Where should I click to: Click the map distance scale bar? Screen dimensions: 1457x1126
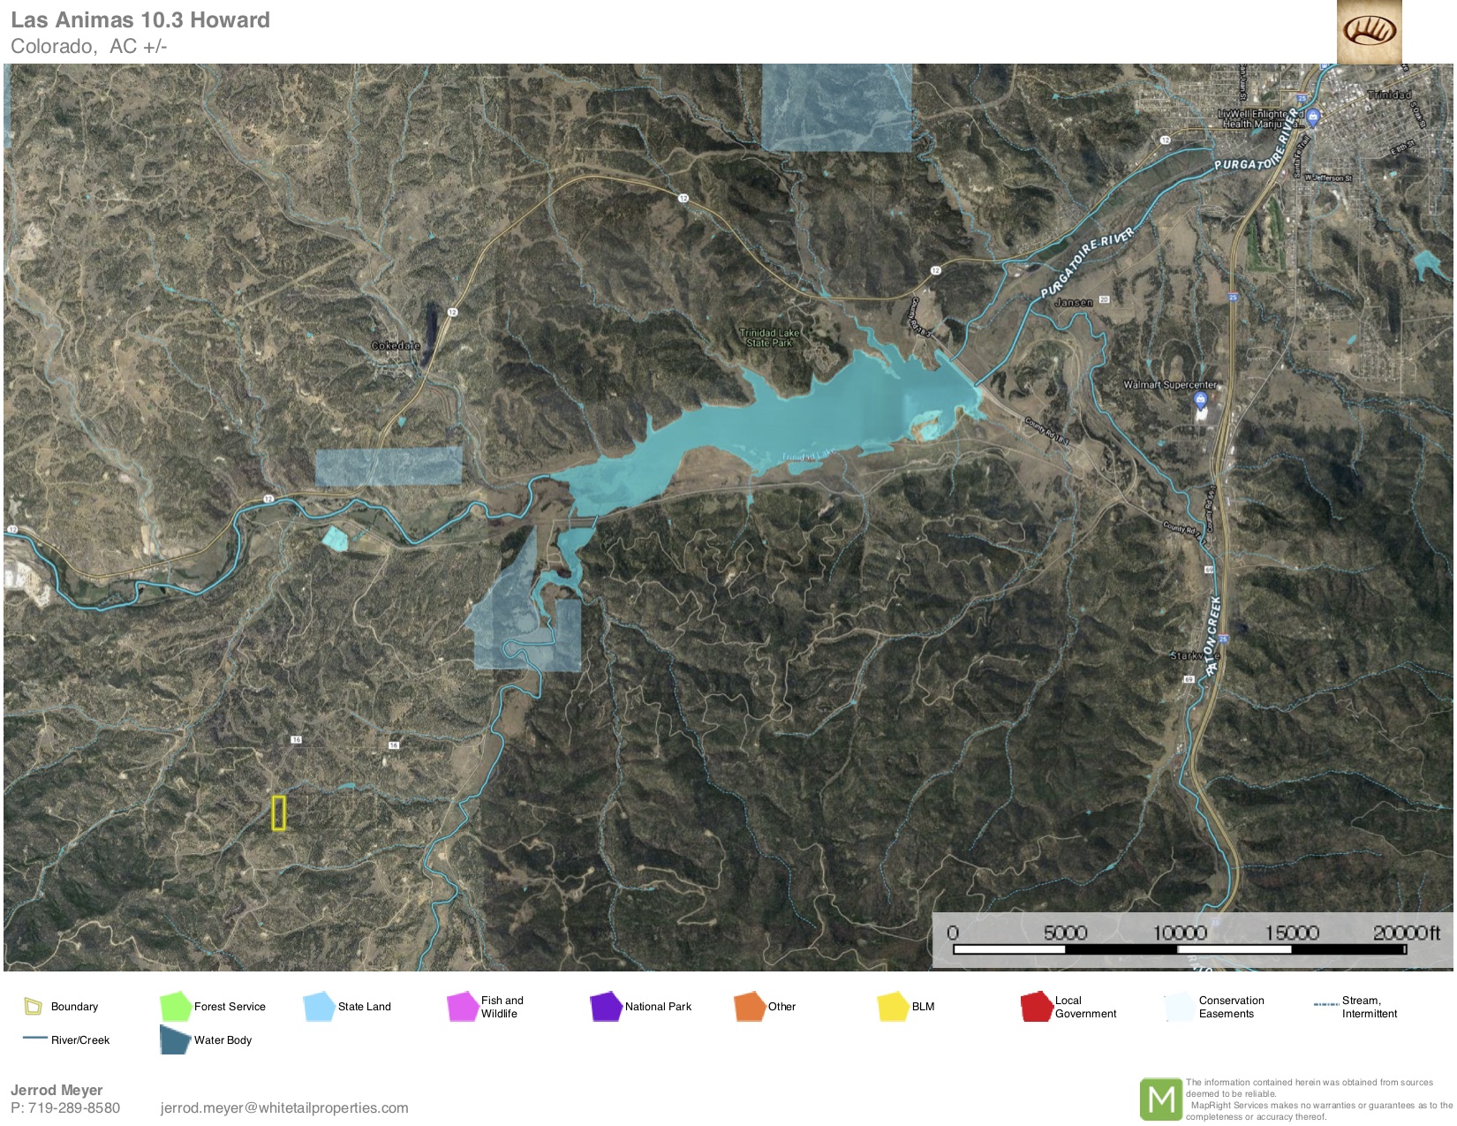pyautogui.click(x=1179, y=949)
